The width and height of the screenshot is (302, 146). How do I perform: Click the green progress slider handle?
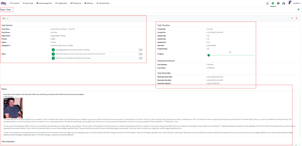(209, 55)
